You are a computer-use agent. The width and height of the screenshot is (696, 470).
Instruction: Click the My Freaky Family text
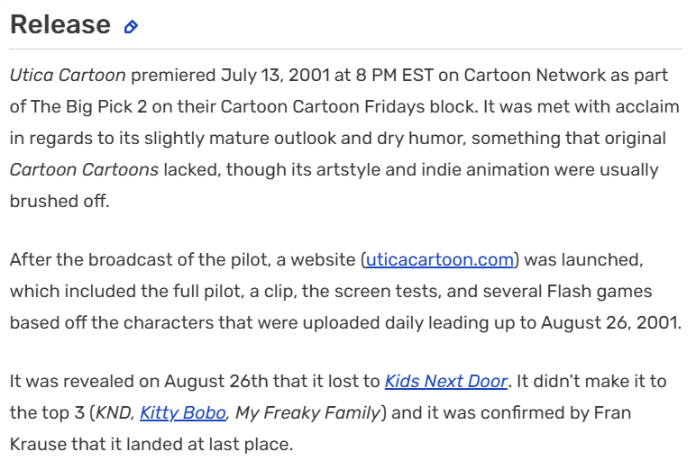(309, 413)
